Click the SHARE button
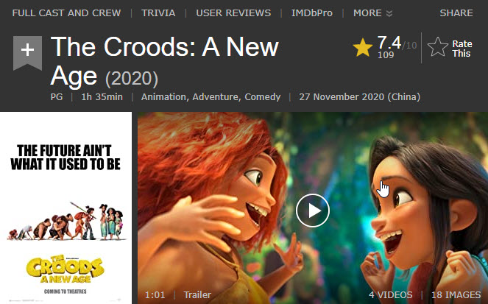The height and width of the screenshot is (304, 488). coord(456,13)
